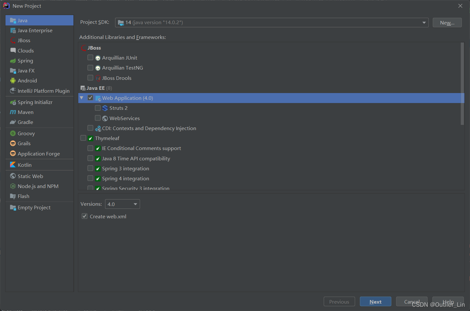Select Spring Initializr project type

click(x=40, y=102)
